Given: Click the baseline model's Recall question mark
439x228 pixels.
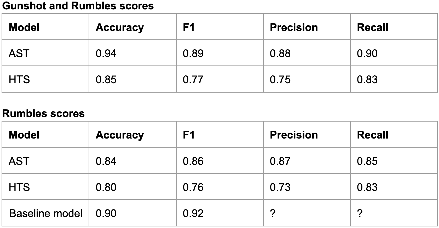Looking at the screenshot, I should (x=360, y=213).
